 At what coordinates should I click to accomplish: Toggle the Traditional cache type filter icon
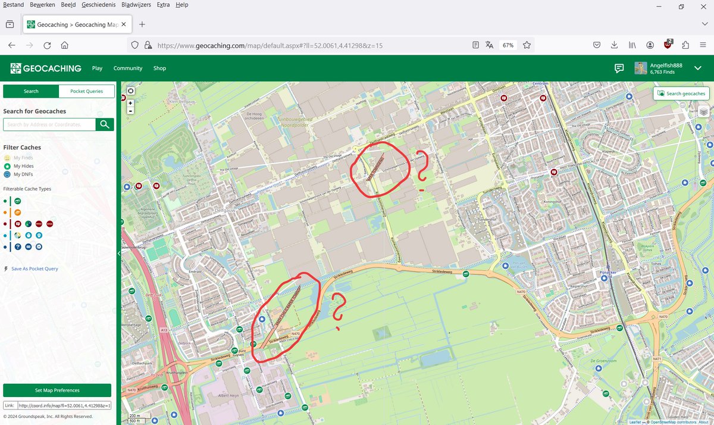pyautogui.click(x=18, y=201)
